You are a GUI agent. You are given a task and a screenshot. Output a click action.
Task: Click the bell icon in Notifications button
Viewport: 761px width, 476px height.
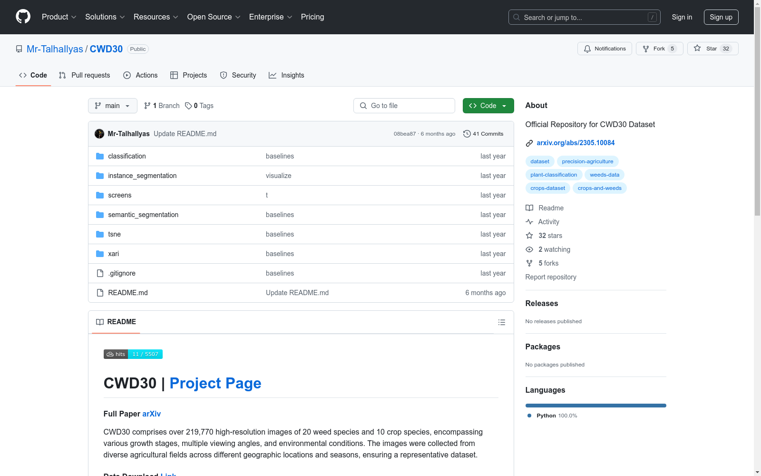coord(587,49)
